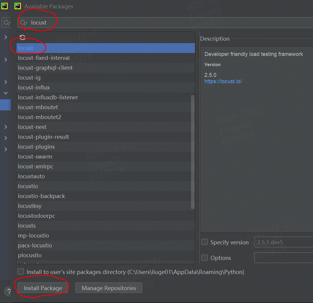Select the pacs-locustio package
The height and width of the screenshot is (303, 313).
click(x=106, y=246)
